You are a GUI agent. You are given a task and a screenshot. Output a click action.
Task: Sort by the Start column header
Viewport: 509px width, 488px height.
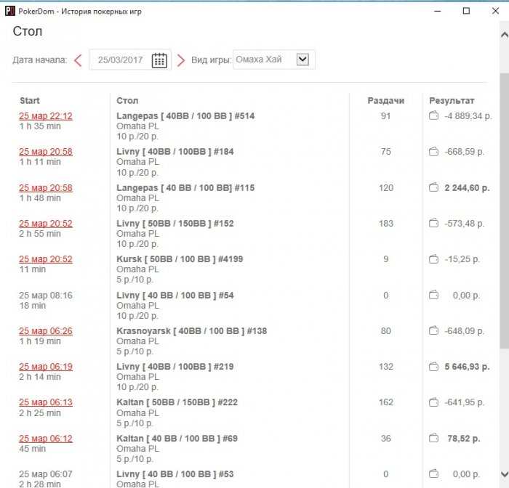point(30,101)
